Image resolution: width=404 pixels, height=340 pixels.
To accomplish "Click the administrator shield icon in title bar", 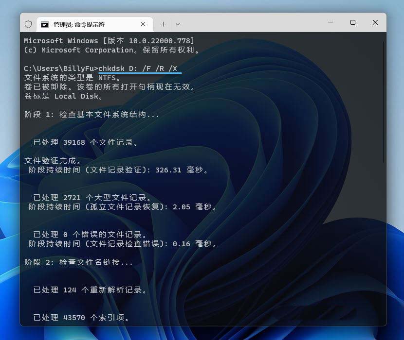I will (28, 24).
